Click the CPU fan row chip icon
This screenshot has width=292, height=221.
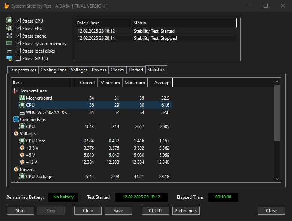click(22, 126)
